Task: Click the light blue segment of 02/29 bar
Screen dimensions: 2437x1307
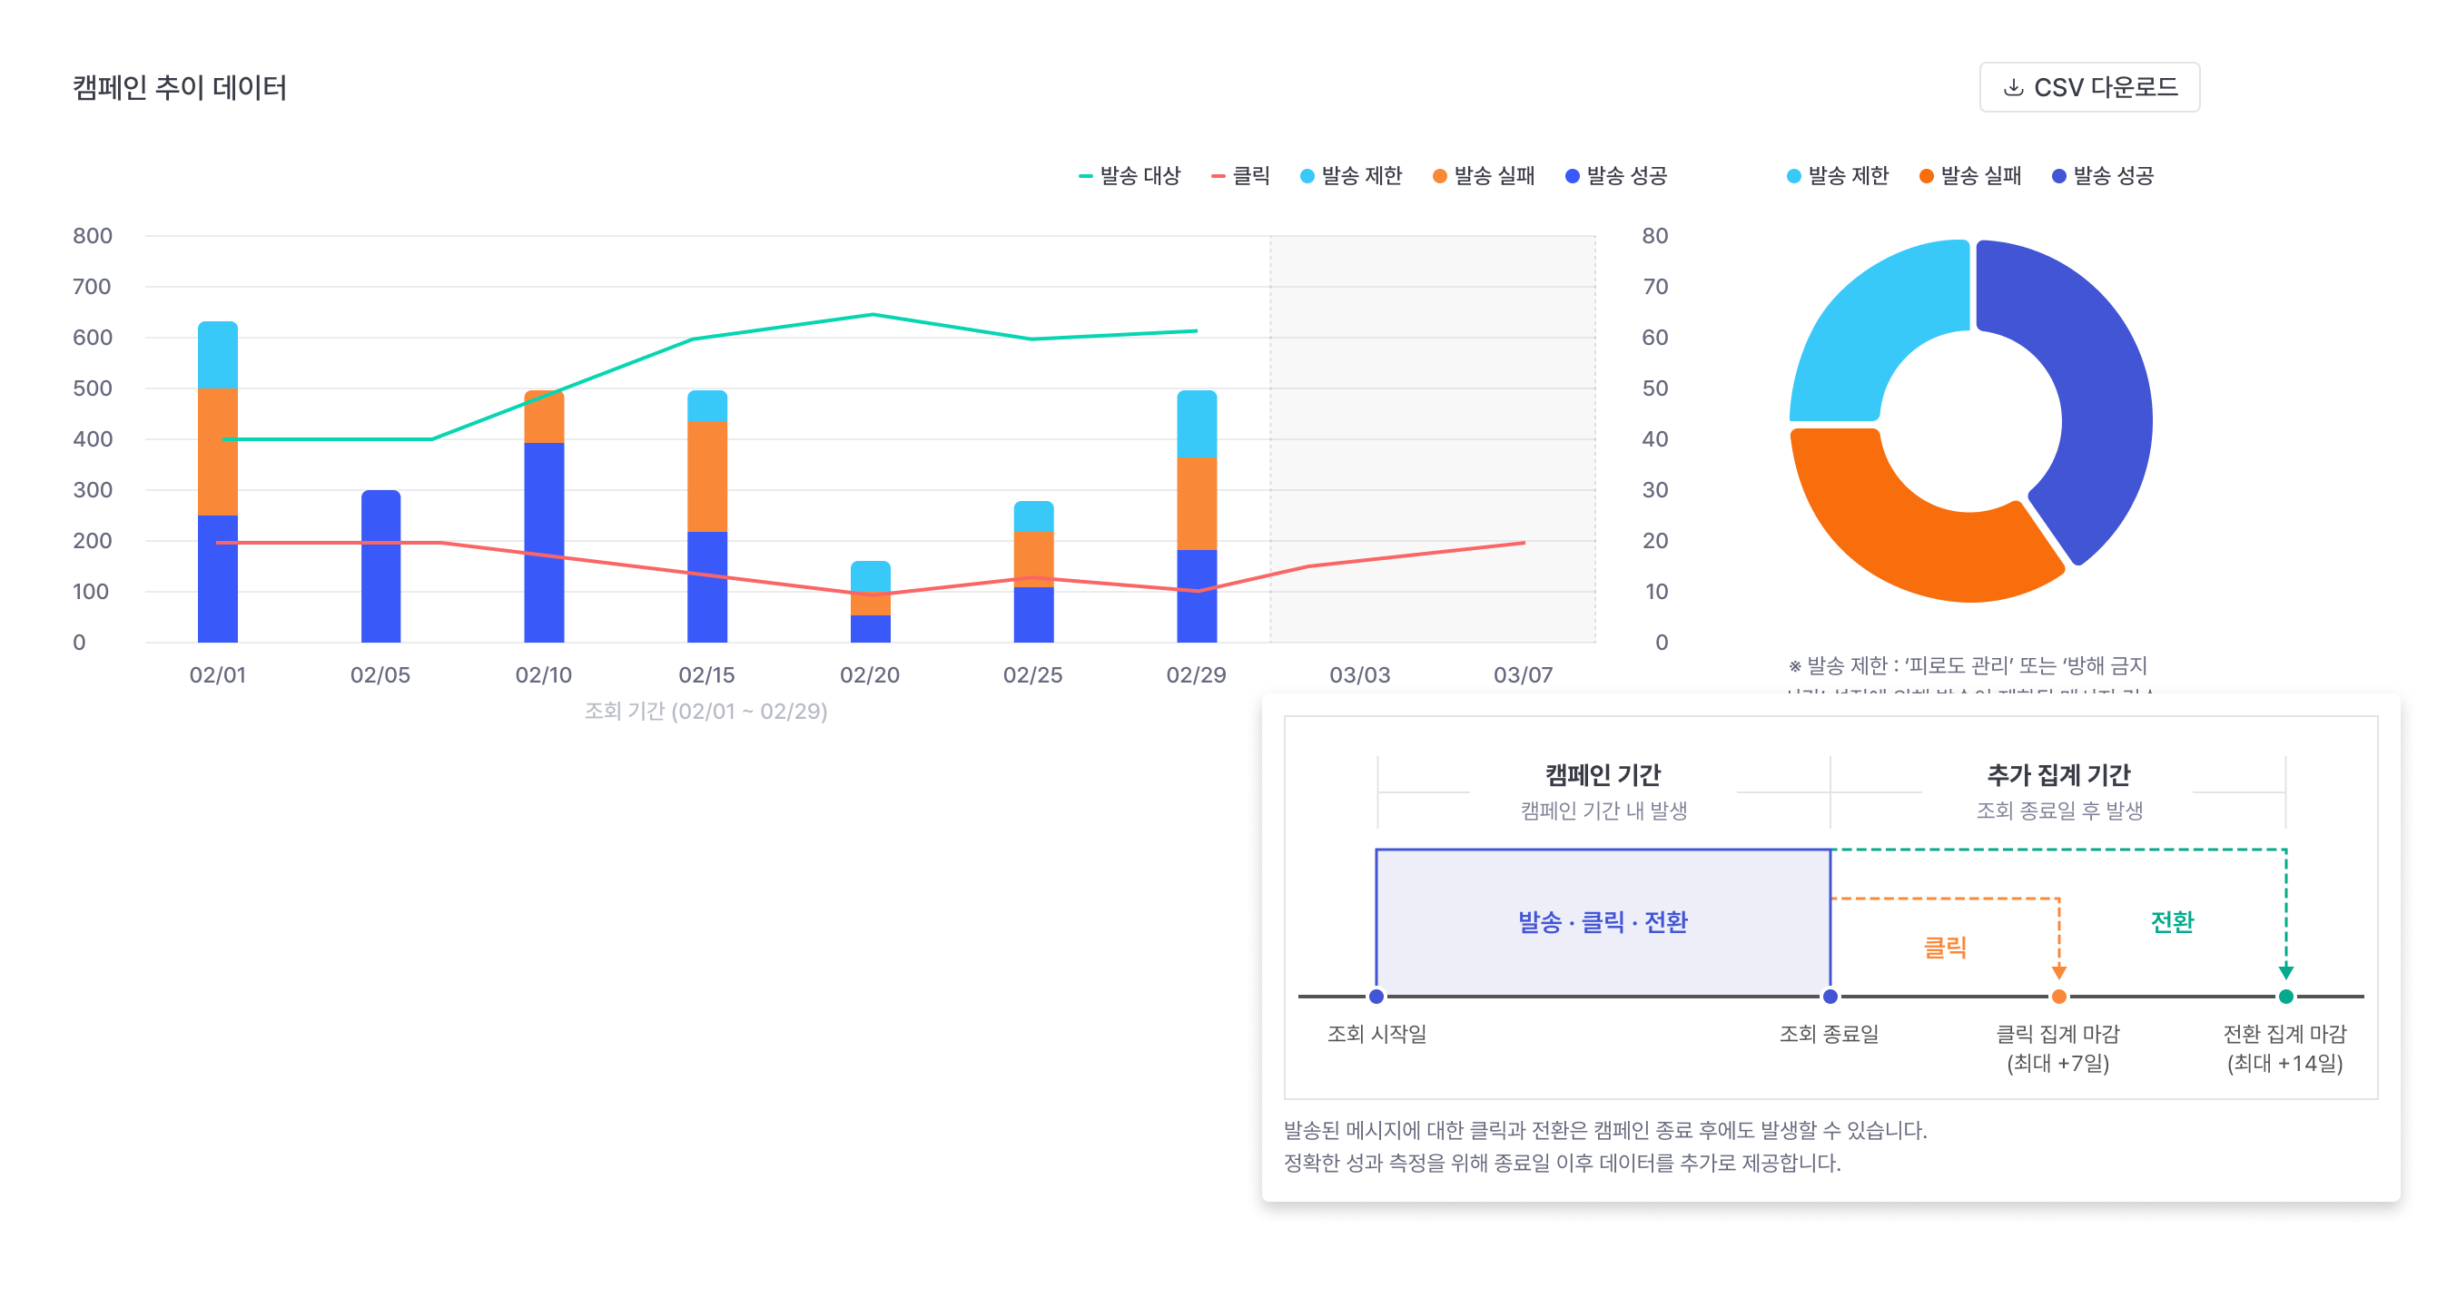Action: (x=1197, y=425)
